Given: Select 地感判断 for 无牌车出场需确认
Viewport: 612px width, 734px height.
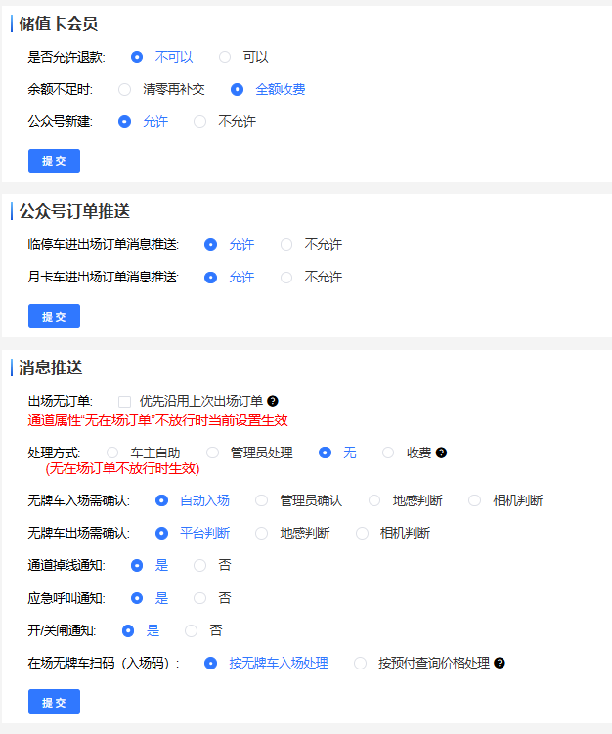Looking at the screenshot, I should pos(262,534).
